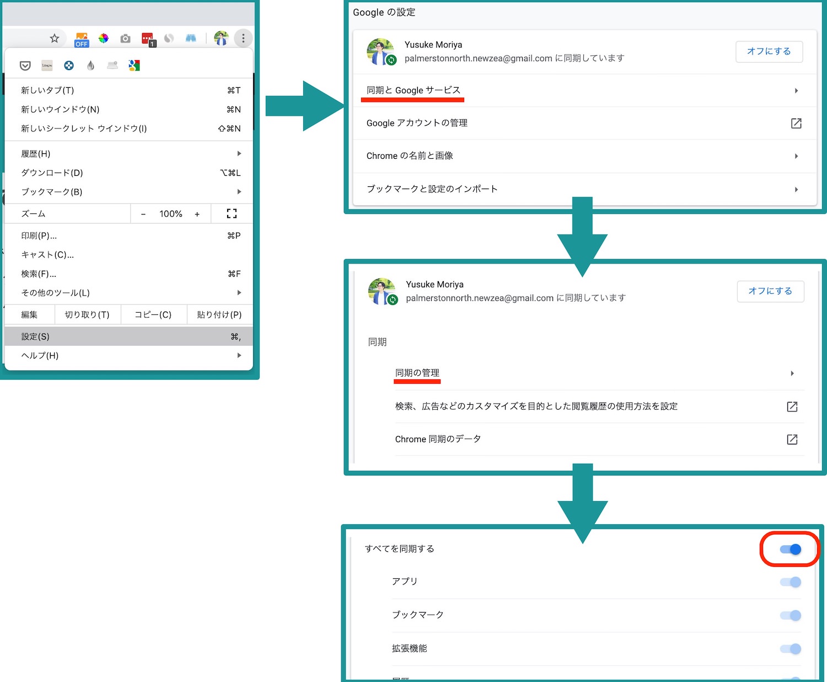Open 設定(S) from the Chrome menu

(128, 336)
